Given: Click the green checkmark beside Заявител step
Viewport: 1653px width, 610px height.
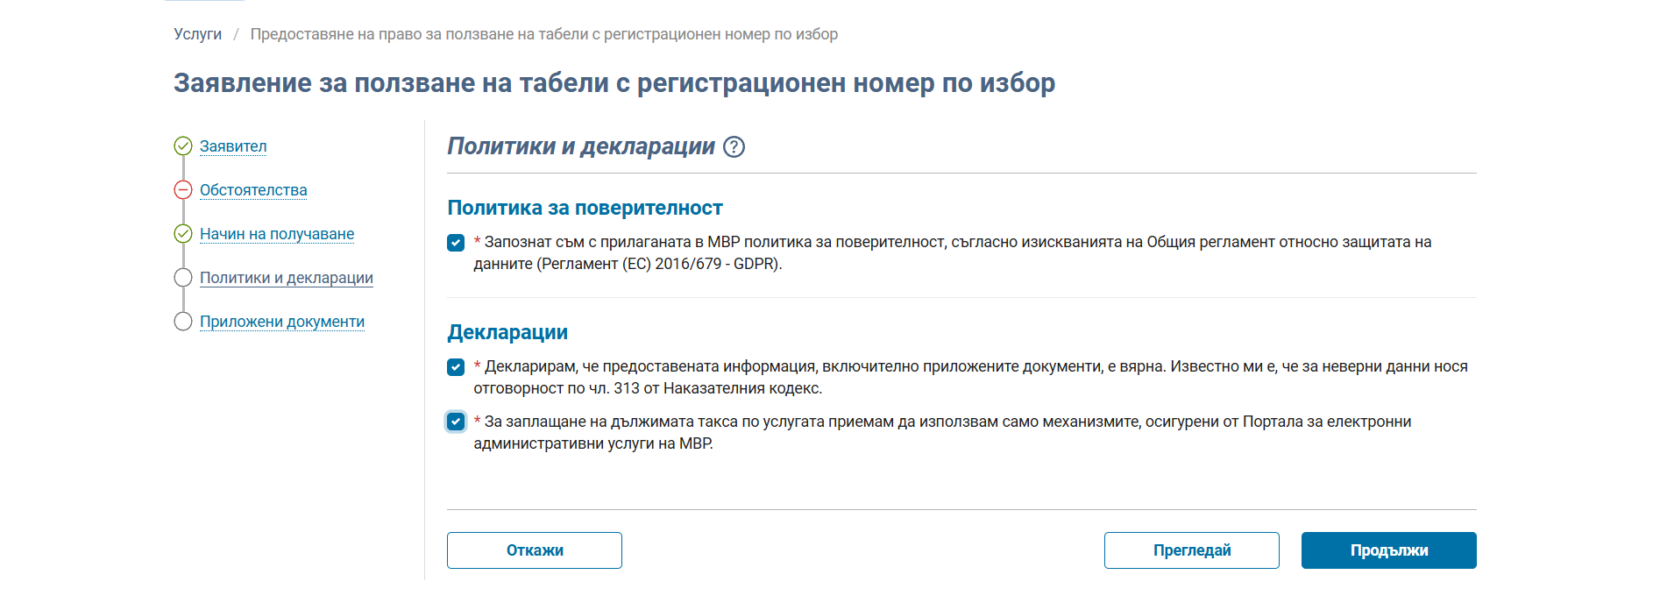Looking at the screenshot, I should tap(182, 146).
